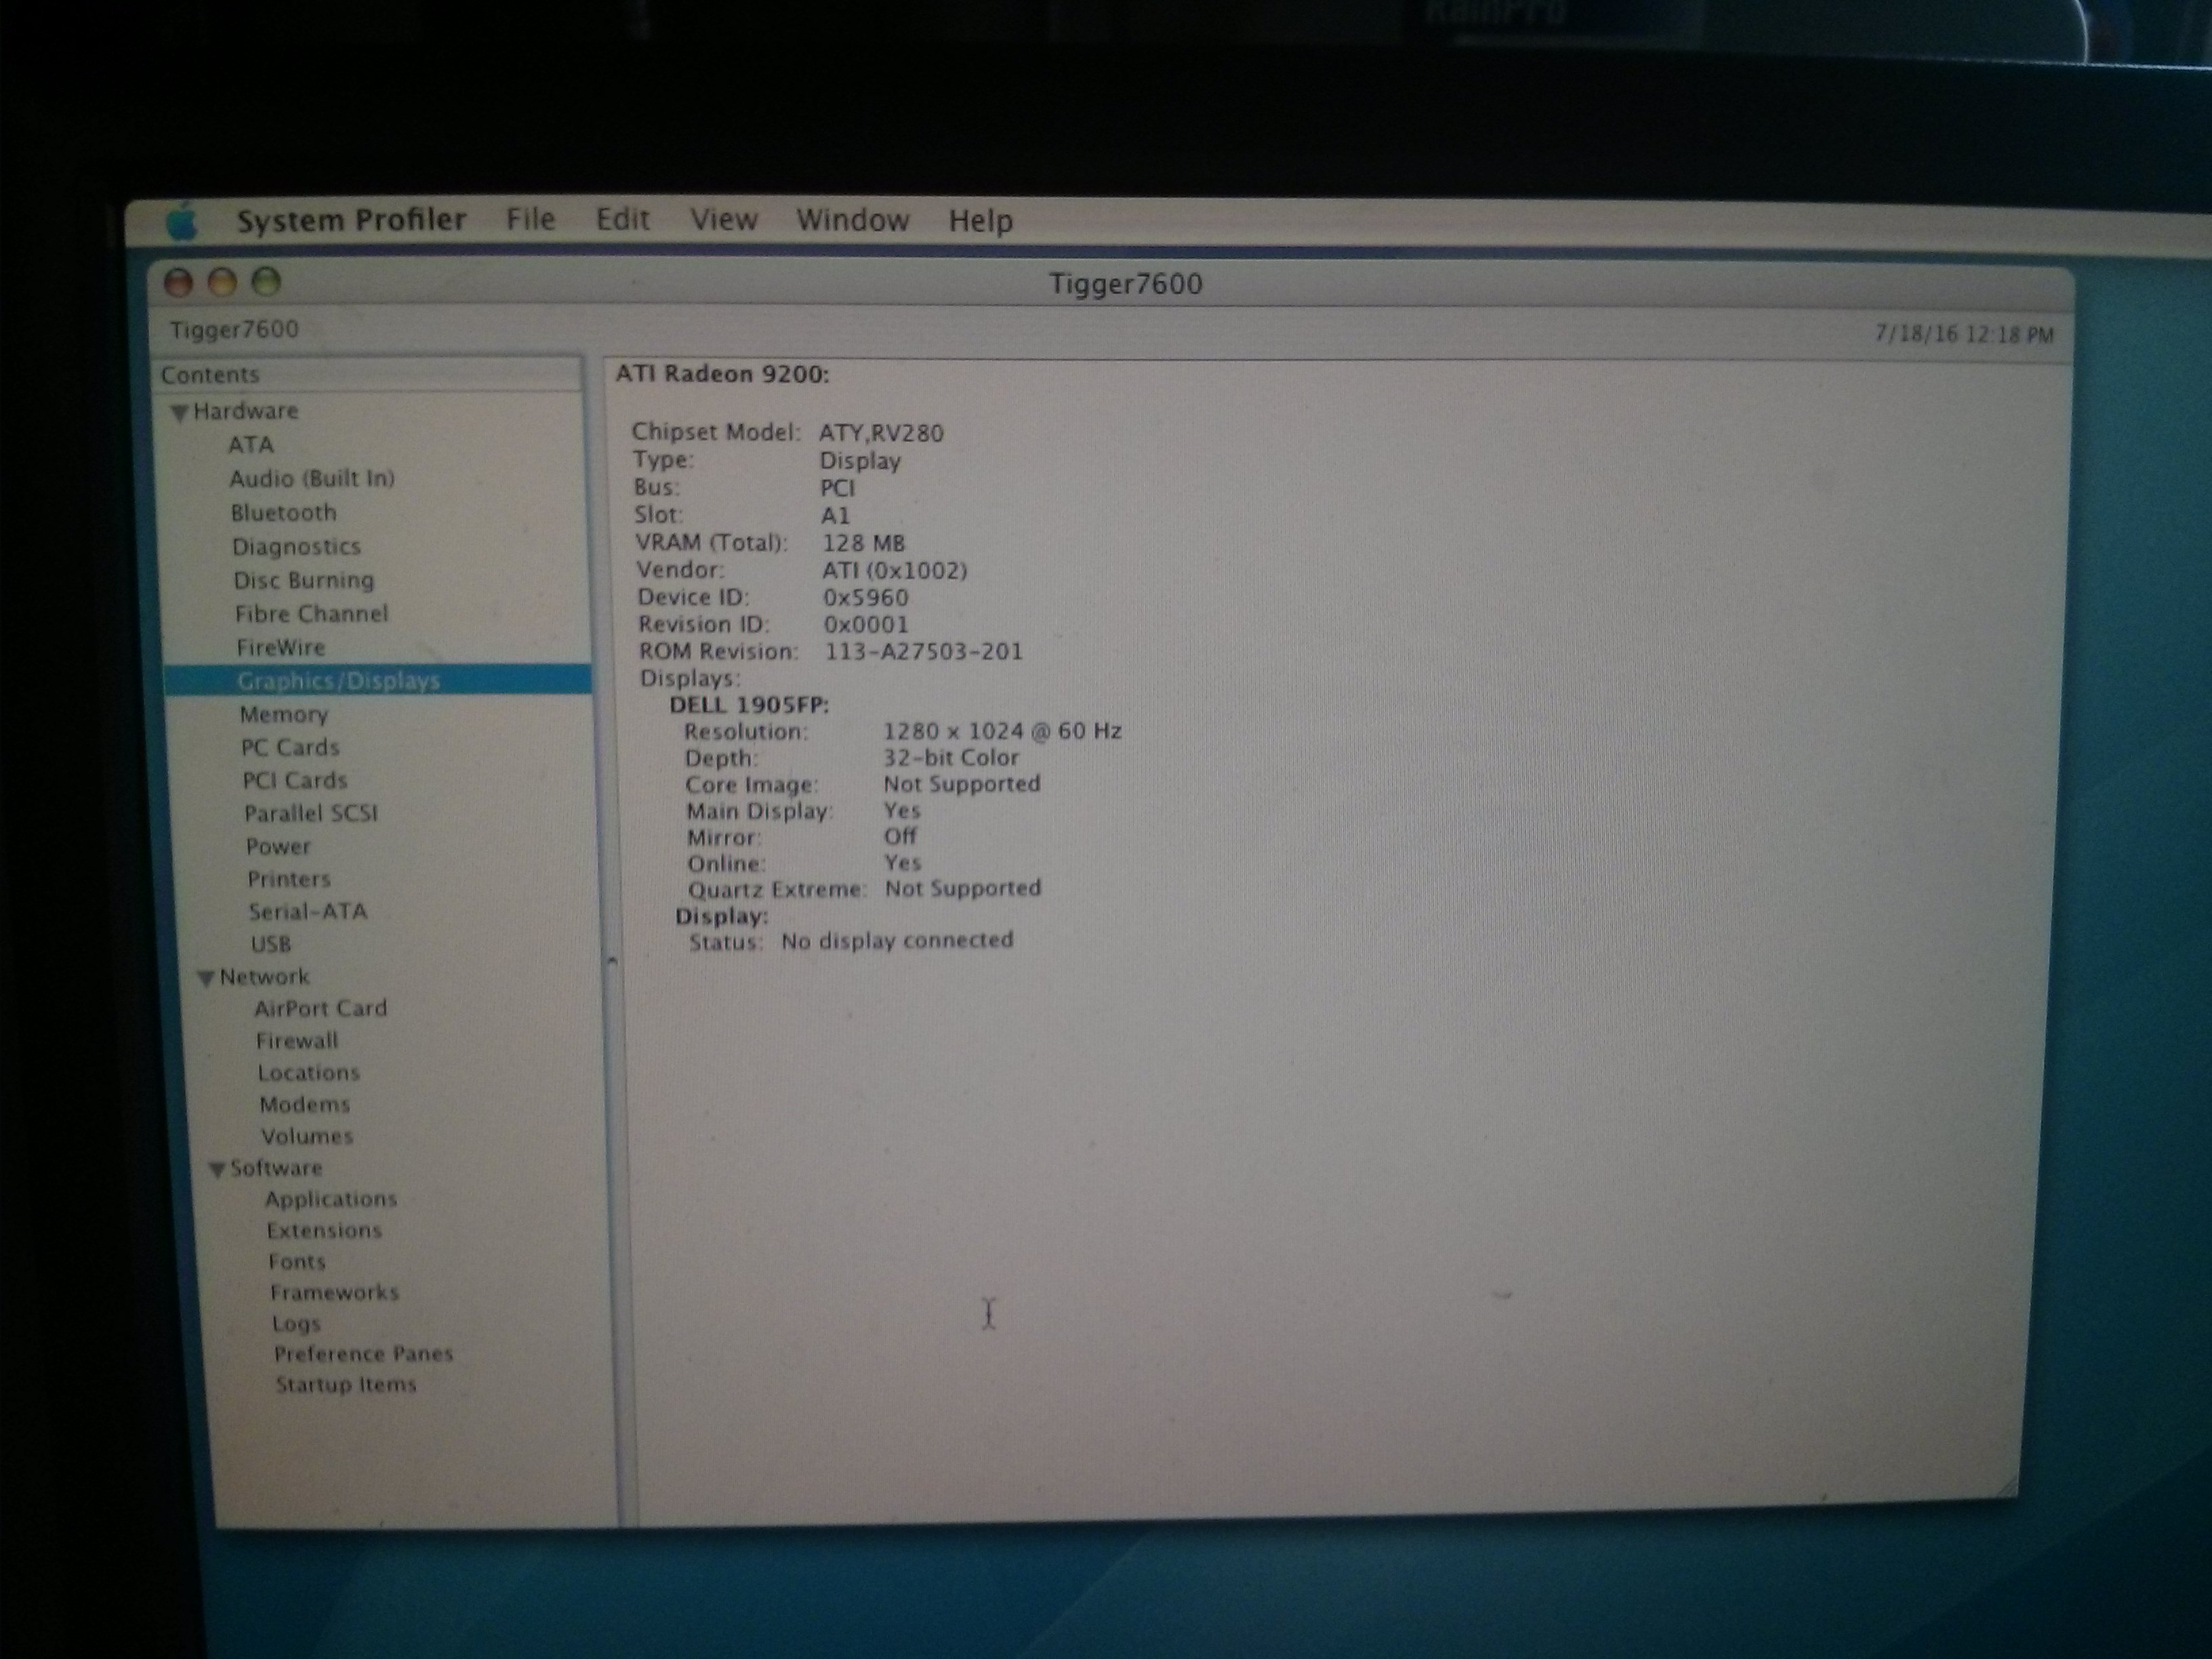Select Frameworks under Software
Viewport: 2212px width, 1659px height.
point(334,1293)
